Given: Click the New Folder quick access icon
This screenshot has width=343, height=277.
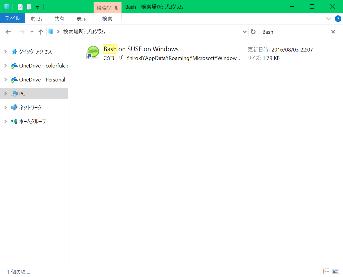Looking at the screenshot, I should (29, 7).
